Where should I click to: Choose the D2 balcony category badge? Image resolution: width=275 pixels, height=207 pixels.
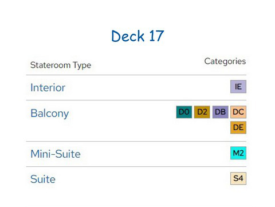tap(202, 112)
